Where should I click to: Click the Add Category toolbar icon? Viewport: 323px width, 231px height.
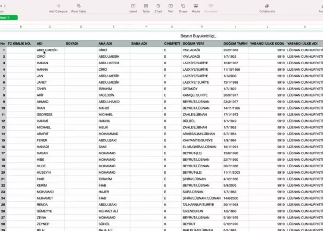[58, 8]
